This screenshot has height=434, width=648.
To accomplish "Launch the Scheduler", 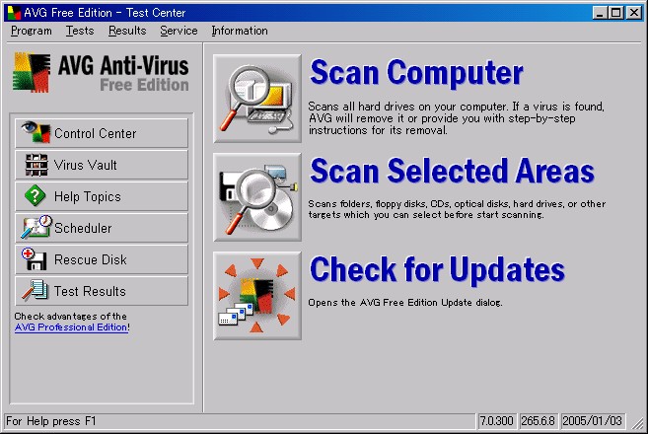I will 102,228.
